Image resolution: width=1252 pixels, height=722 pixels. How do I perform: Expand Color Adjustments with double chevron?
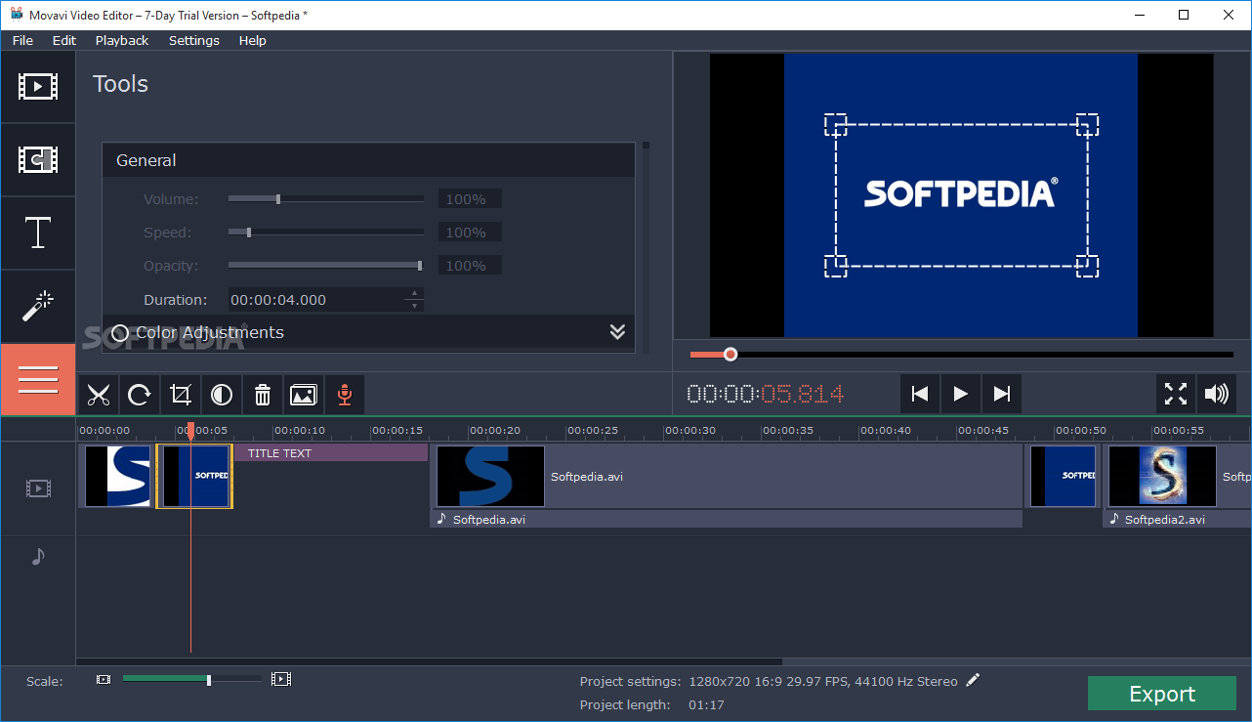(617, 332)
